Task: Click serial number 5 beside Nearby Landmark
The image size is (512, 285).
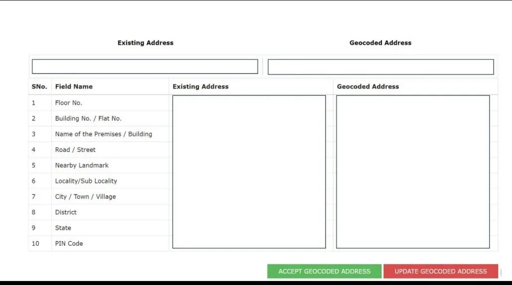Action: pos(33,165)
